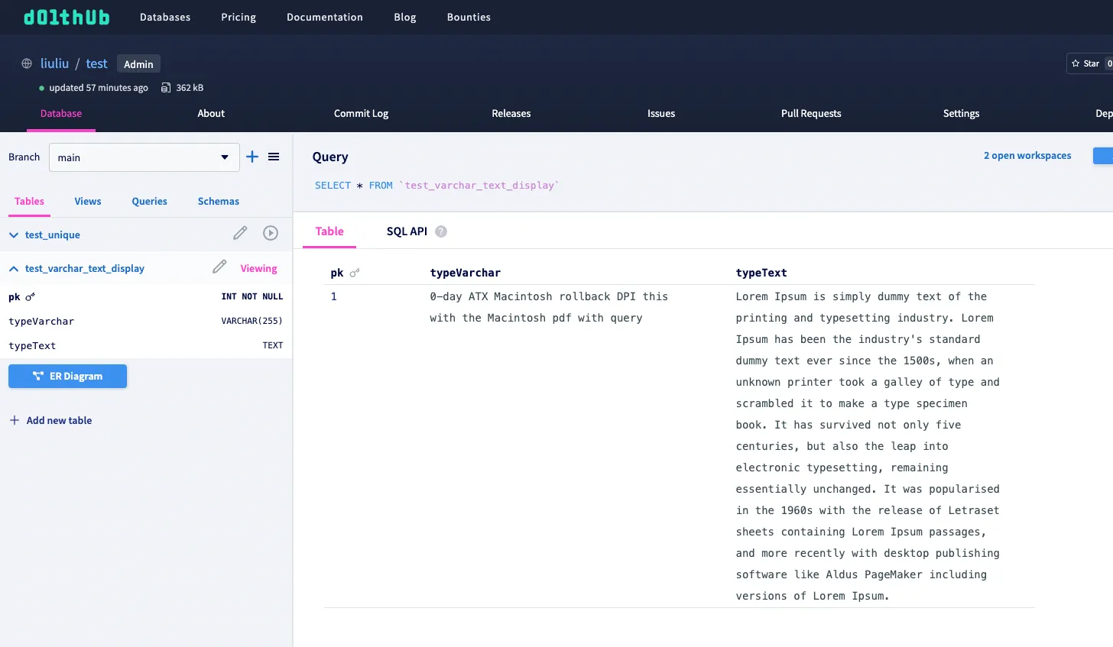1113x647 pixels.
Task: Click the branch list hamburger icon
Action: [274, 157]
